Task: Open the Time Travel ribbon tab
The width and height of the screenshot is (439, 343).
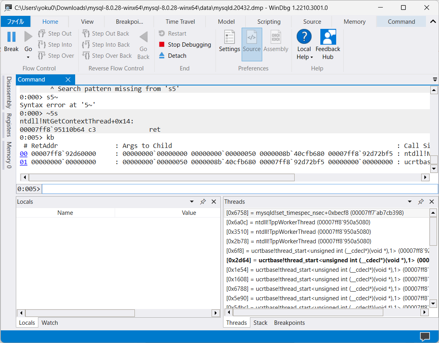Action: pyautogui.click(x=180, y=21)
